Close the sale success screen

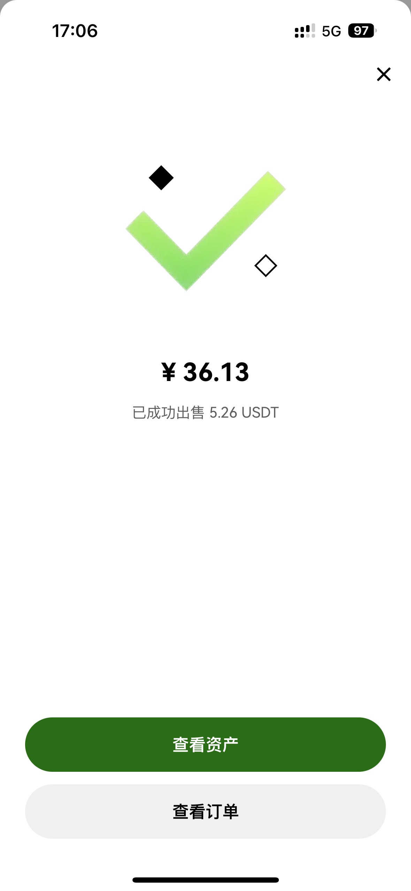(383, 74)
